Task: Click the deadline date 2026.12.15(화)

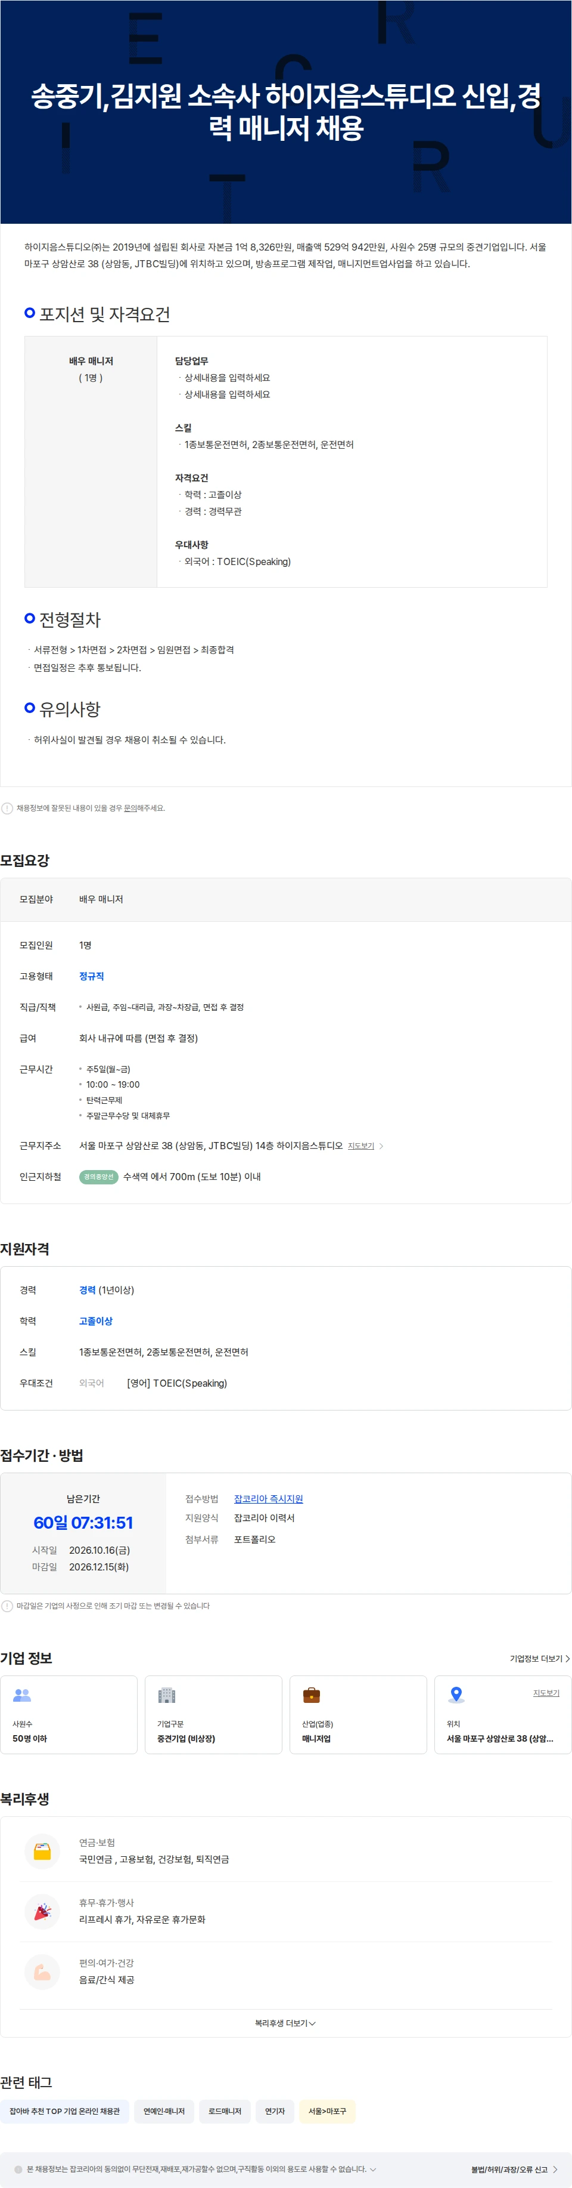Action: 98,1567
